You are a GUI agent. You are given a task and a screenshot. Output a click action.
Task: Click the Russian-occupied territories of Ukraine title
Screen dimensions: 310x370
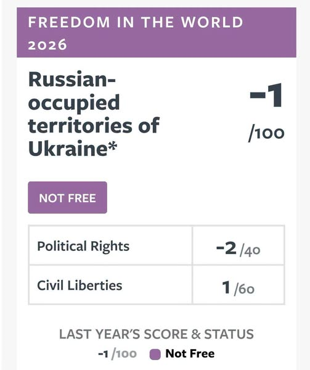(x=94, y=113)
